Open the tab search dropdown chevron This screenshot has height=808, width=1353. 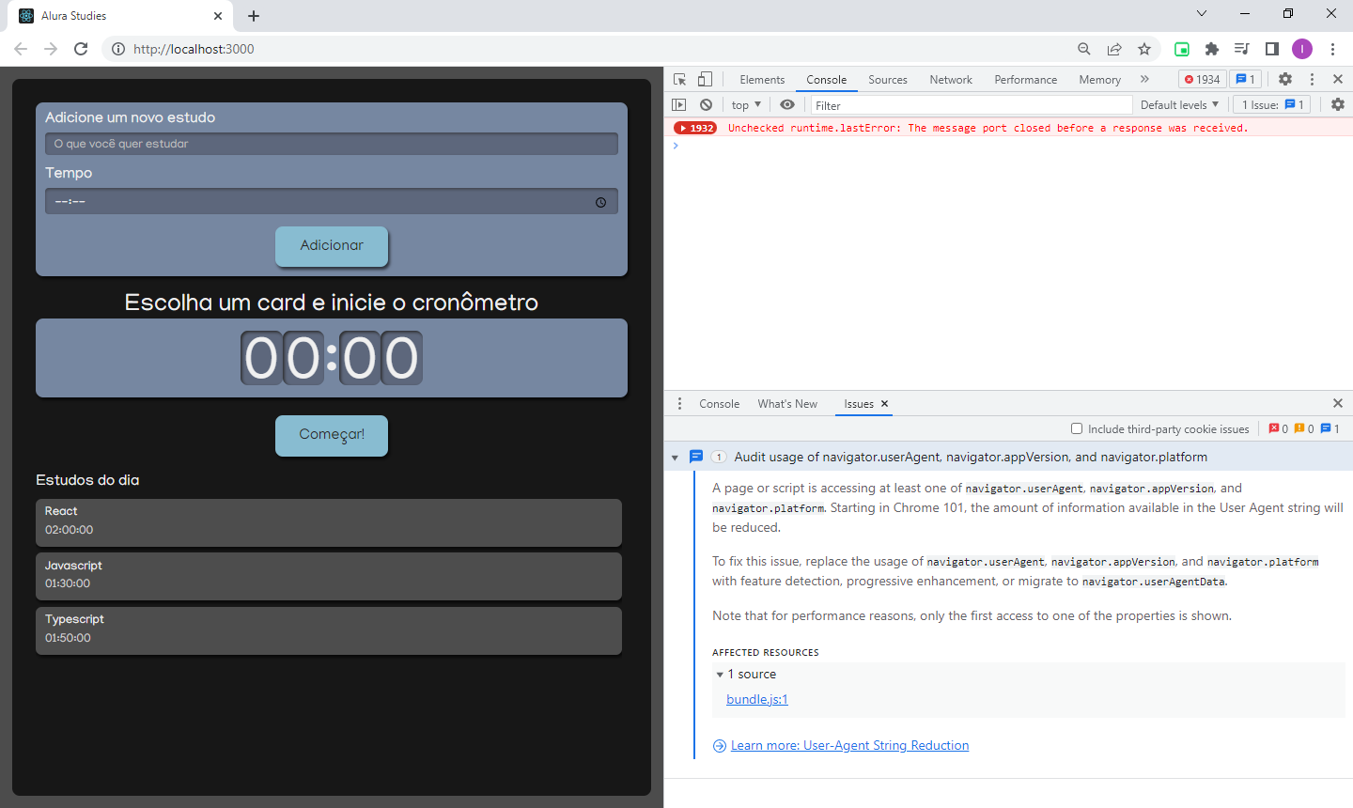[1202, 13]
